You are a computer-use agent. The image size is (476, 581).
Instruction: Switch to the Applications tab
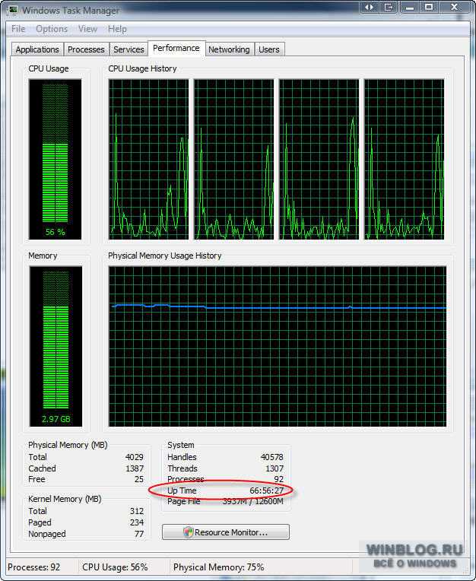pos(37,49)
